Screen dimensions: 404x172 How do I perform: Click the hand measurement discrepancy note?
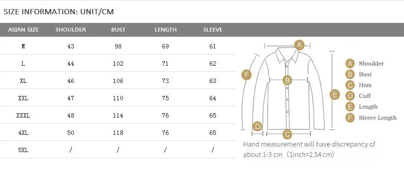309,149
